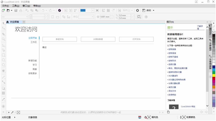This screenshot has width=216, height=121.
Task: Select the Pick tool in toolbox
Action: point(4,23)
